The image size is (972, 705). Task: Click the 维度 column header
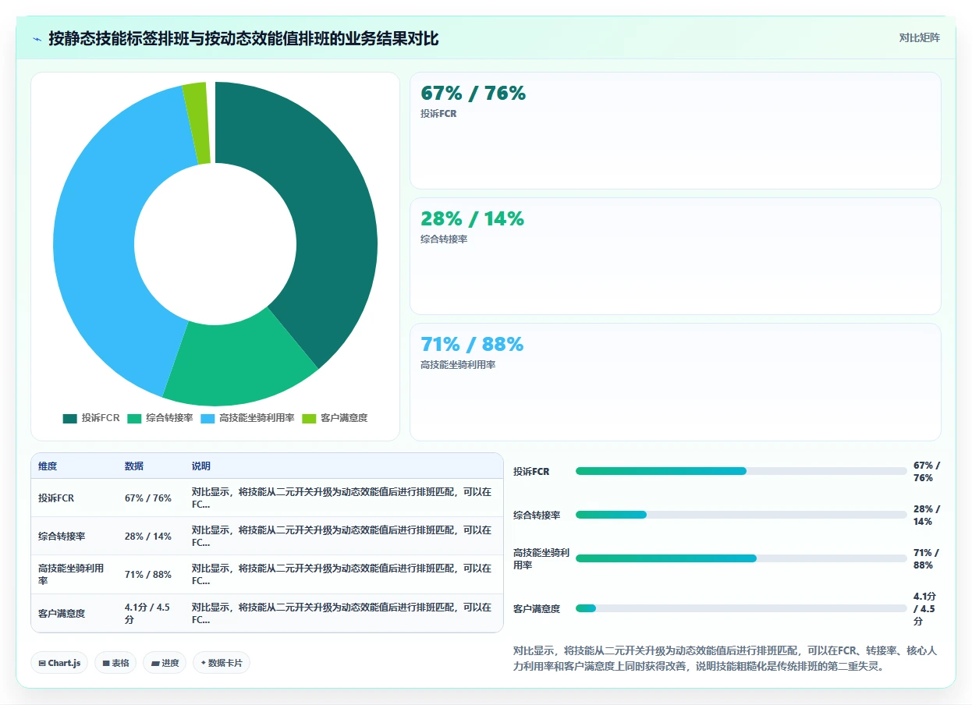pos(48,466)
